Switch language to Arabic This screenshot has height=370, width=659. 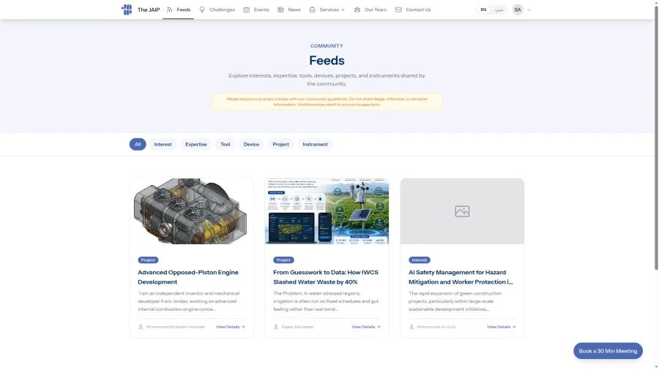[x=499, y=10]
